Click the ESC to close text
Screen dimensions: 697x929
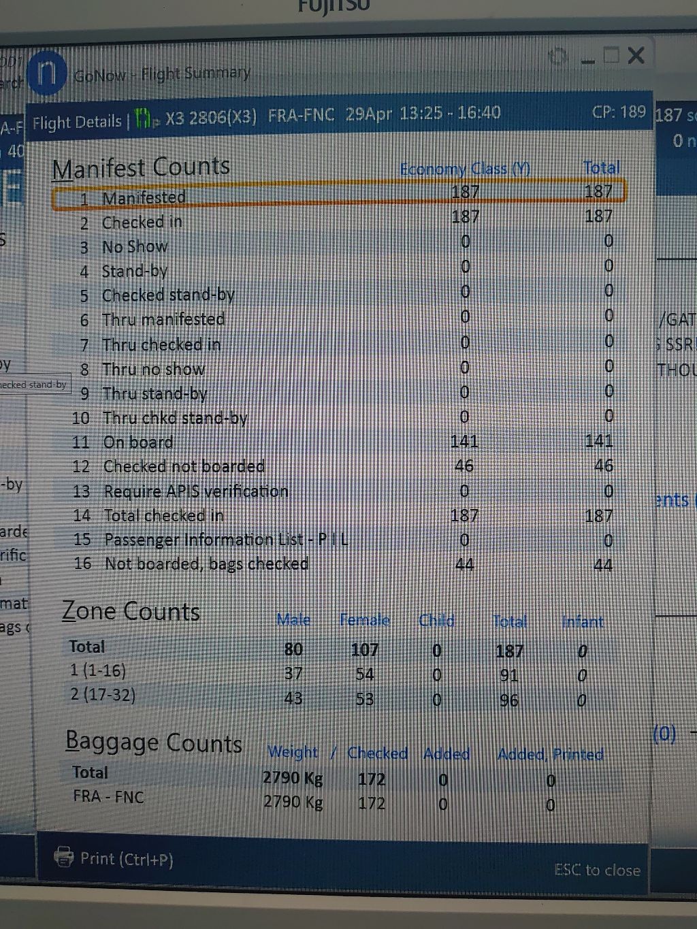597,870
